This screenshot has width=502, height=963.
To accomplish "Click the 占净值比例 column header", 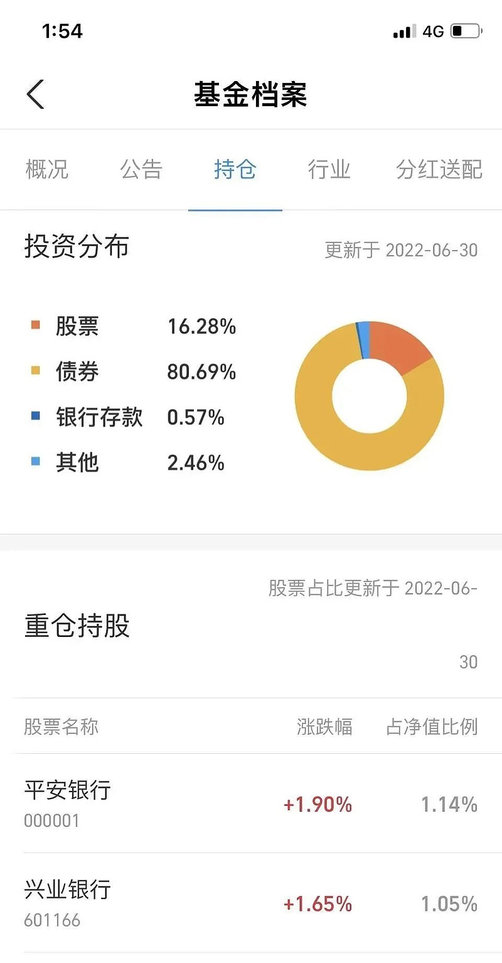I will [432, 727].
